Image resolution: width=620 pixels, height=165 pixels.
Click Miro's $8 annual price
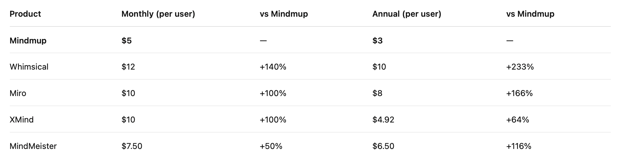(x=377, y=93)
